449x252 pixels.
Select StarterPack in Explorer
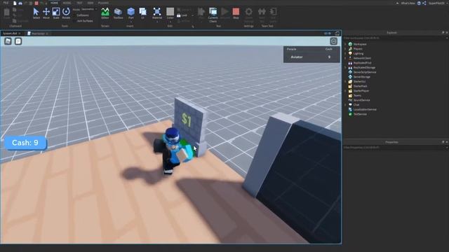[x=360, y=86]
